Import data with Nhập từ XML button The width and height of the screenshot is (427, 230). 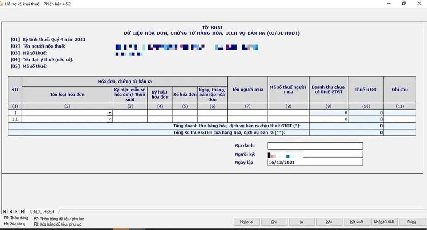click(384, 222)
